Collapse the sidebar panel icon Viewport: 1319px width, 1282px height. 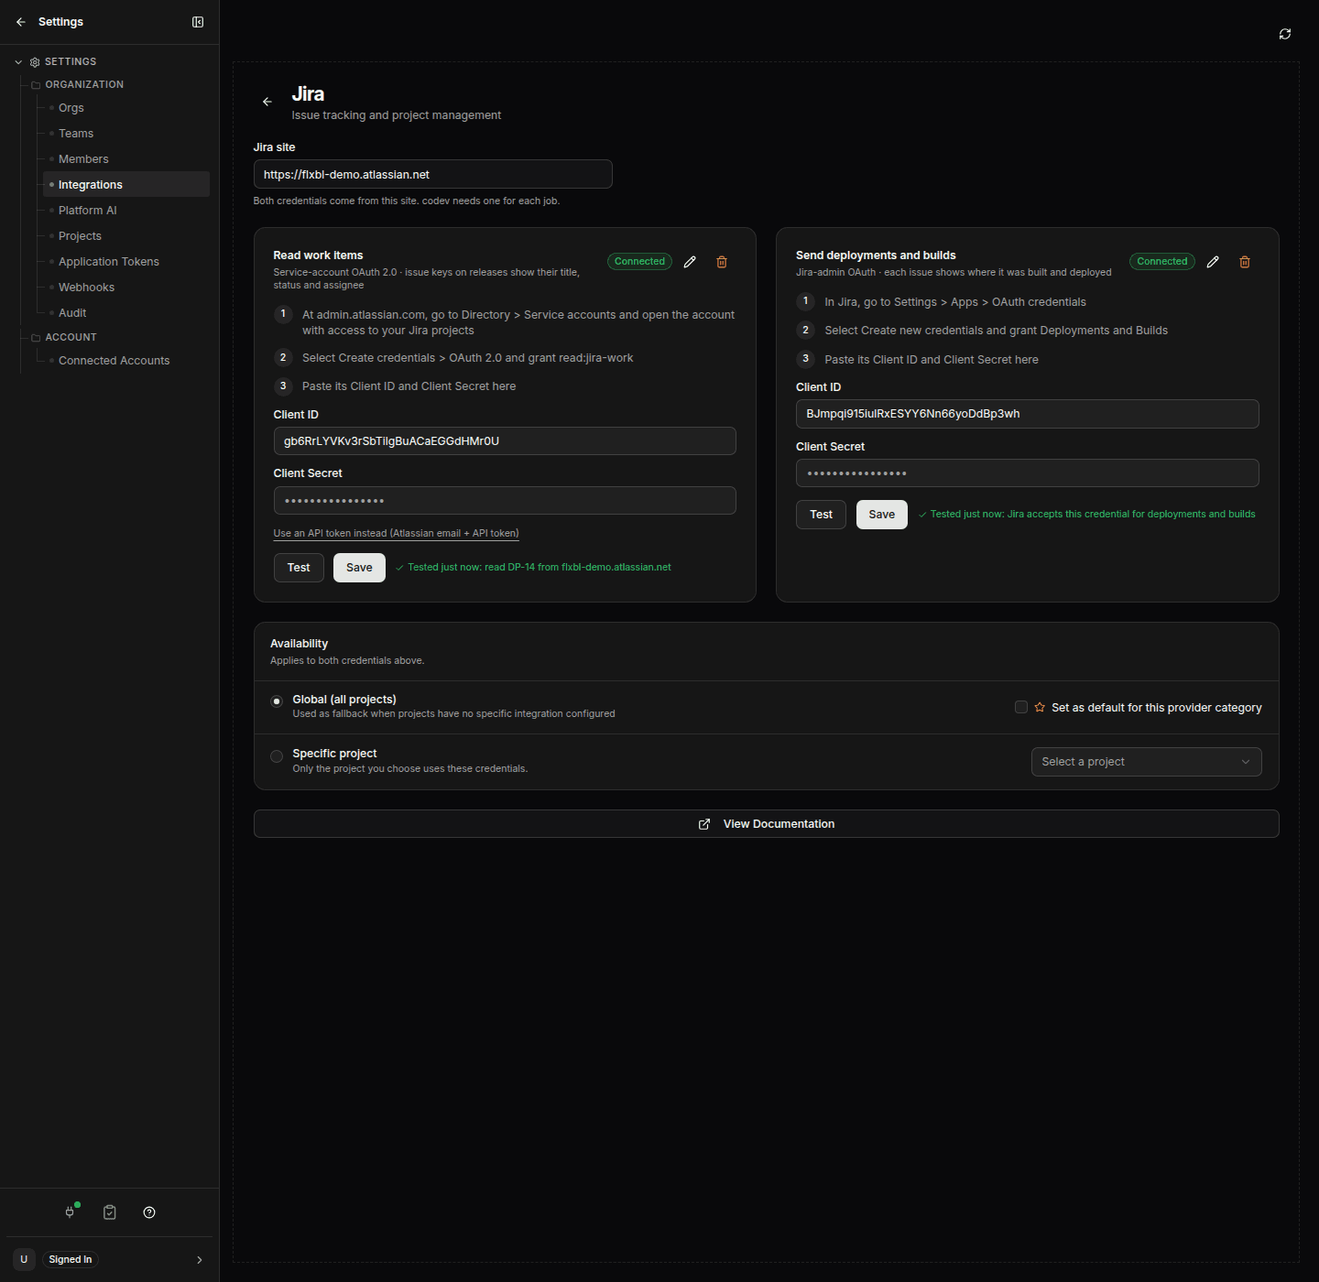[x=198, y=22]
